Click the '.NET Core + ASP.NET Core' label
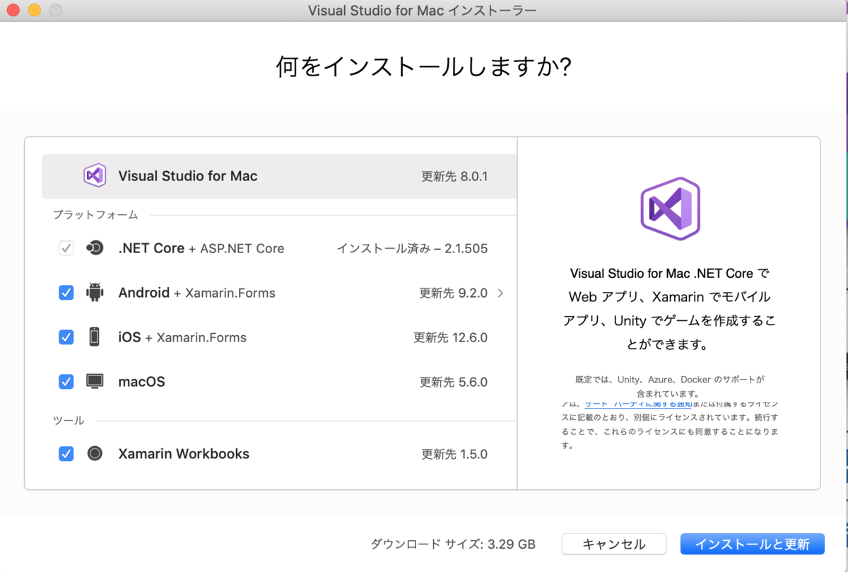 201,248
